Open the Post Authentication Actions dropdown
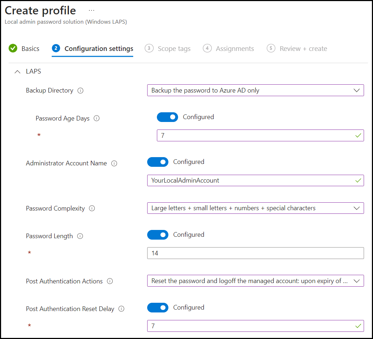The height and width of the screenshot is (339, 373). click(255, 281)
